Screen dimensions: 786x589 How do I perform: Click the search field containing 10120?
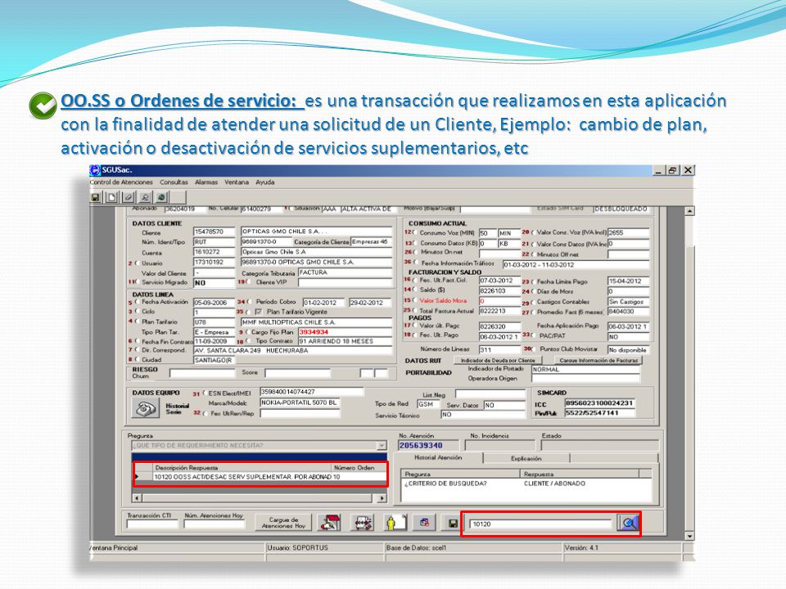541,524
